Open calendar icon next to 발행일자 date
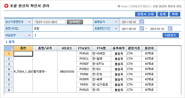This screenshot has height=98, width=185. point(142,22)
